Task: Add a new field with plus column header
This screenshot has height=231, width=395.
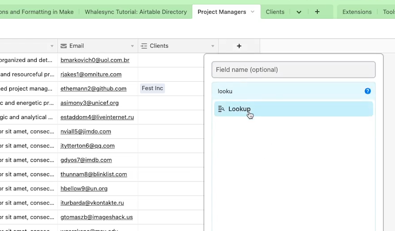Action: (239, 46)
